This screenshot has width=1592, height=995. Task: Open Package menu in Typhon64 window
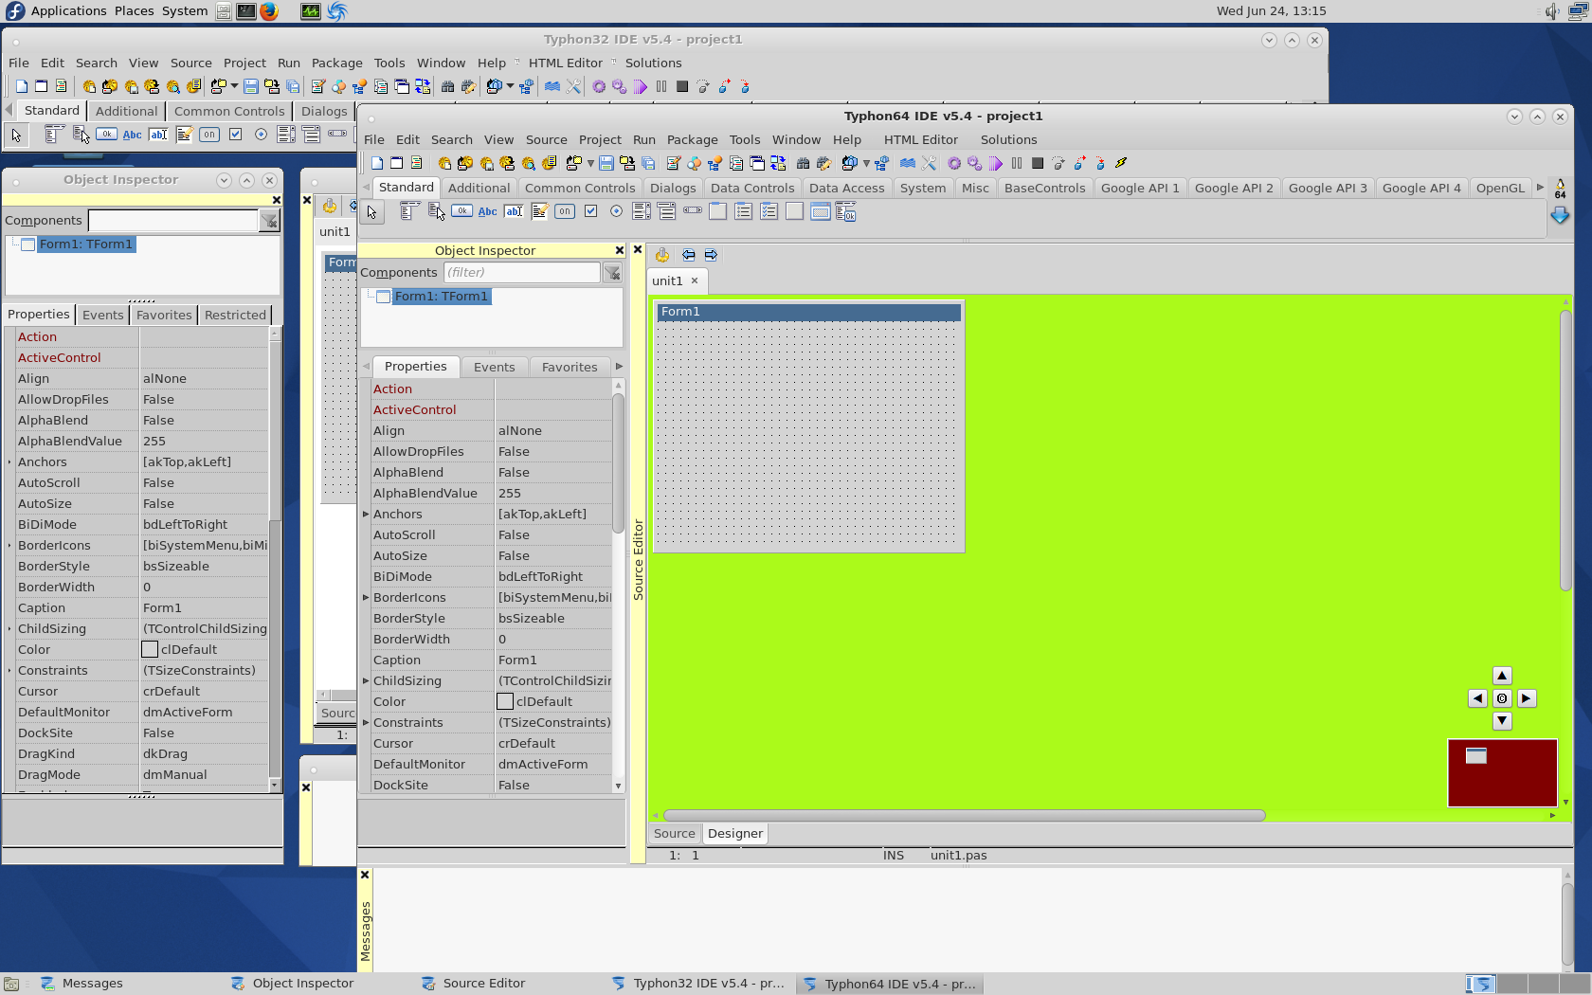pos(692,139)
